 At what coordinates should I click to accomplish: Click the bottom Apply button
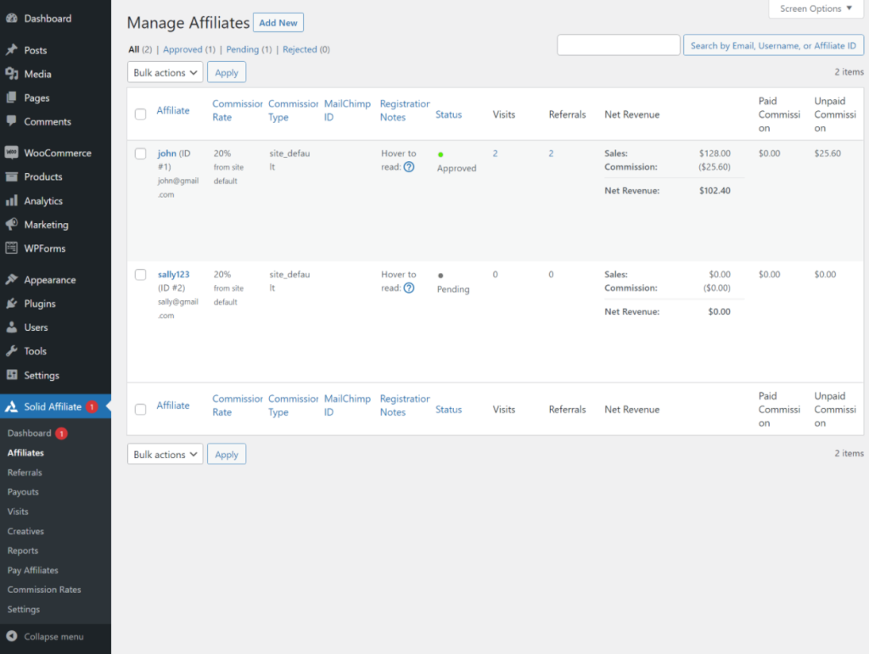pyautogui.click(x=227, y=454)
